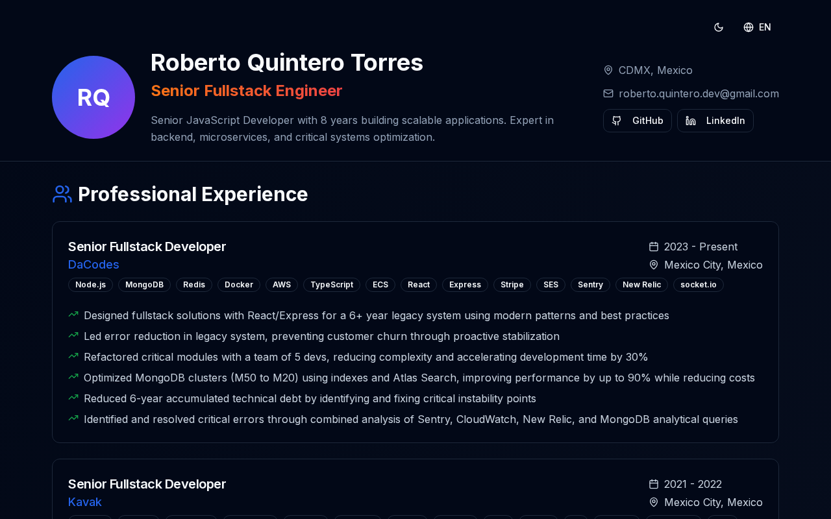This screenshot has height=519, width=831.
Task: Open the Kavak company link
Action: 85,502
